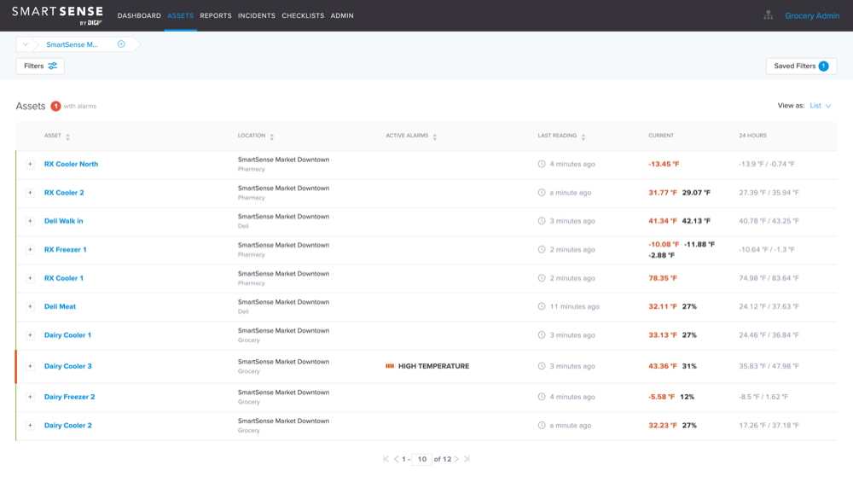Screen dimensions: 853x494
Task: Open Grocery Admin user menu
Action: coord(812,15)
